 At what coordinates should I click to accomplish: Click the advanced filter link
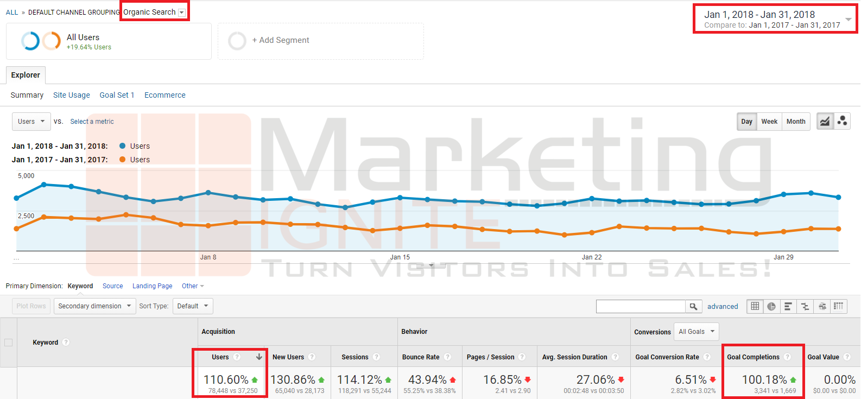[723, 307]
